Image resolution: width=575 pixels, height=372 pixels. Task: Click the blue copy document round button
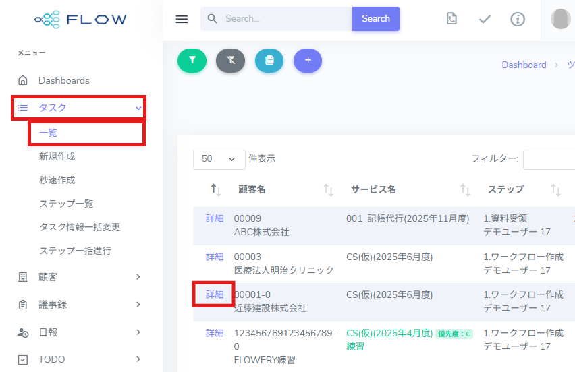(x=269, y=61)
